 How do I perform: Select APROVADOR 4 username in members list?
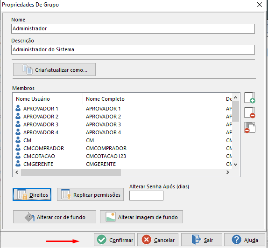pos(41,132)
